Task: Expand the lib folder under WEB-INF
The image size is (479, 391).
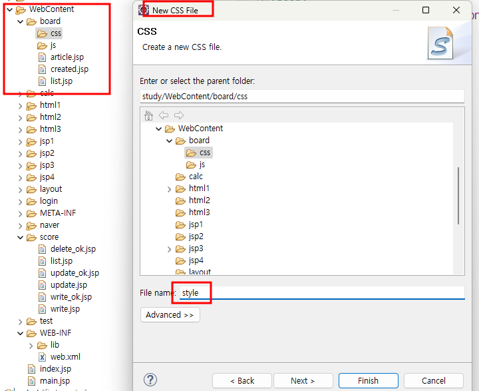Action: pos(31,346)
